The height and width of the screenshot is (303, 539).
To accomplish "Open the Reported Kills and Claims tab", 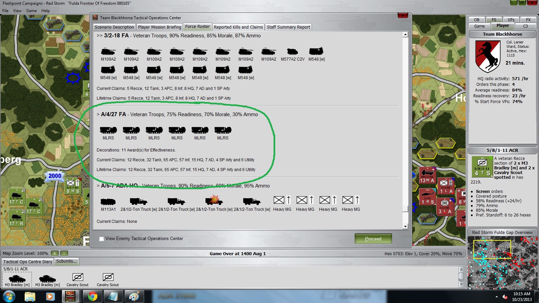I will [x=238, y=27].
